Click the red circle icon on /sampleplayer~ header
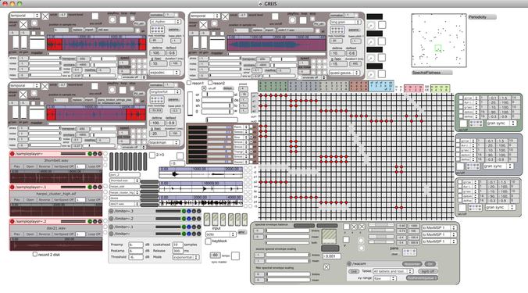This screenshot has width=528, height=293. click(x=12, y=154)
